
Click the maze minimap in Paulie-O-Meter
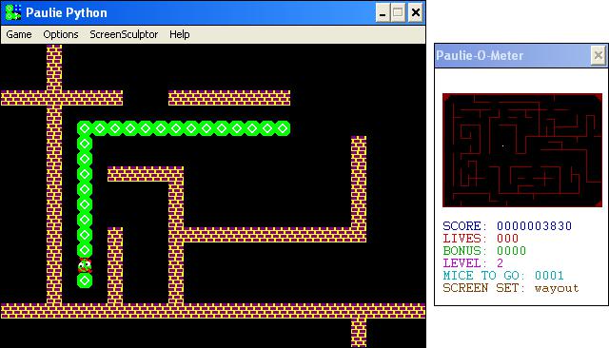522,150
